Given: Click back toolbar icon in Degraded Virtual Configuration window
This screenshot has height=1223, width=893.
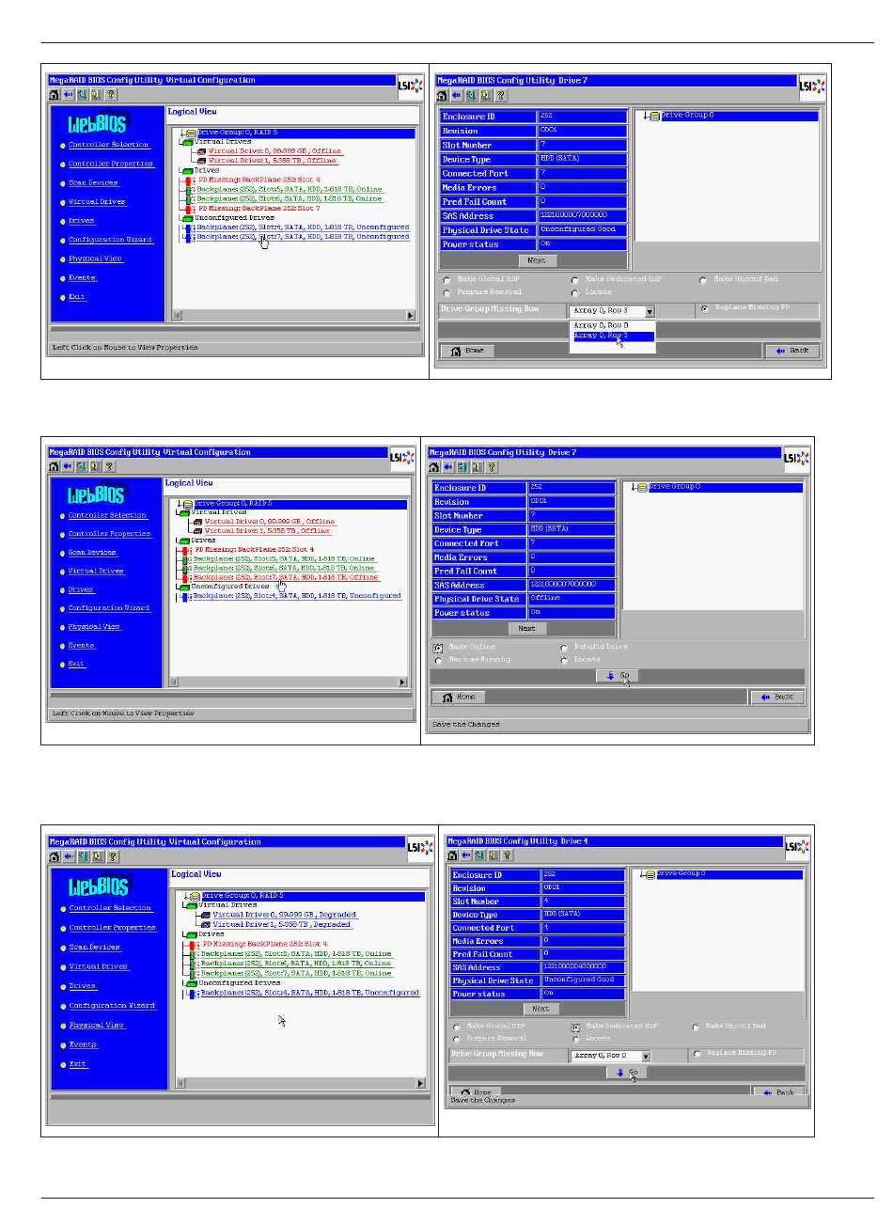Looking at the screenshot, I should [x=69, y=856].
